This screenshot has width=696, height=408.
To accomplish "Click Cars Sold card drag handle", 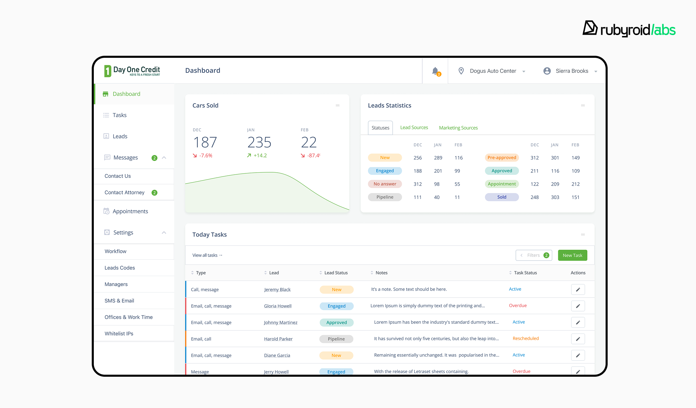I will [x=337, y=105].
